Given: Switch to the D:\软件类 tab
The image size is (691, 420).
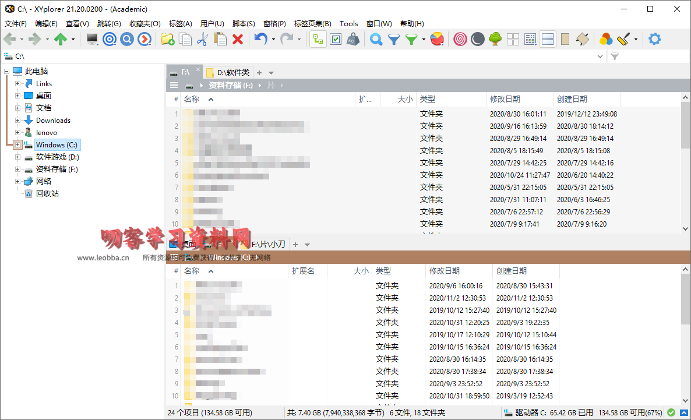Looking at the screenshot, I should [x=228, y=73].
